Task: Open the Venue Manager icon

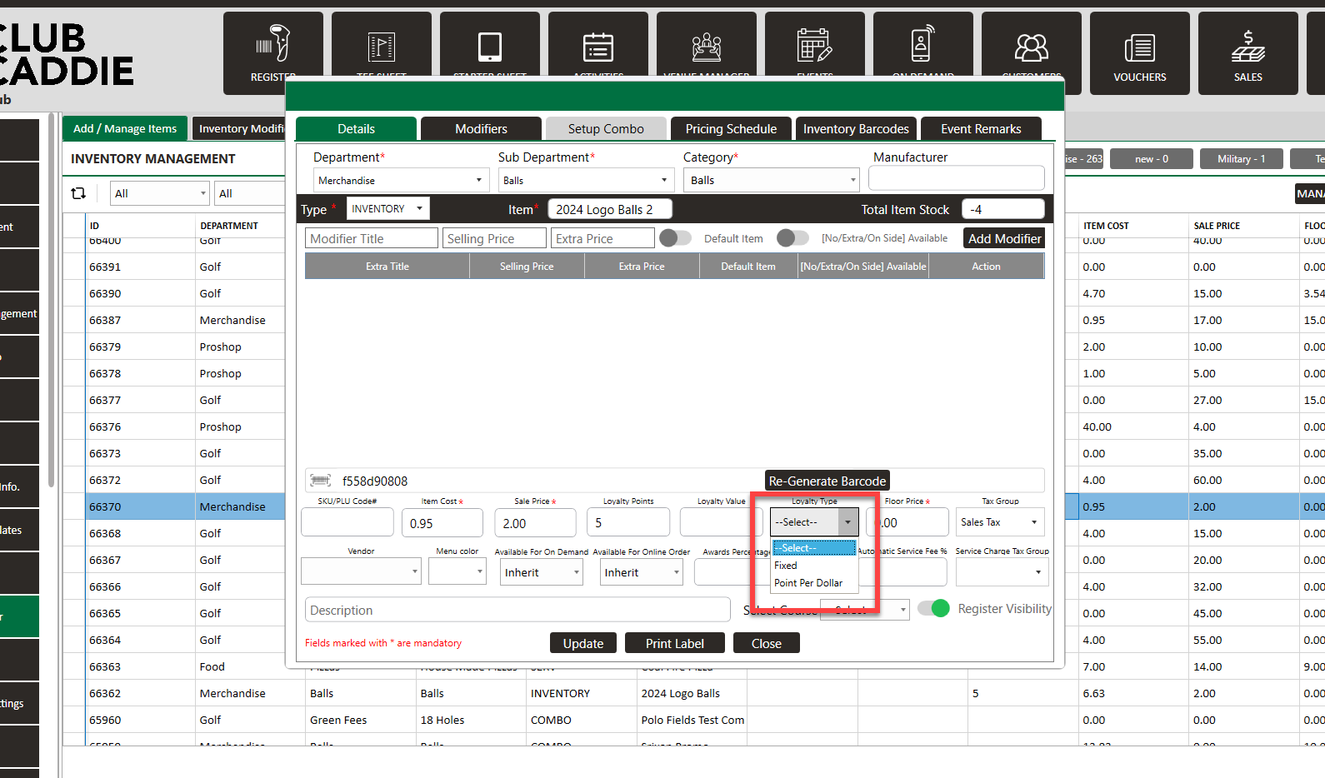Action: pos(706,47)
